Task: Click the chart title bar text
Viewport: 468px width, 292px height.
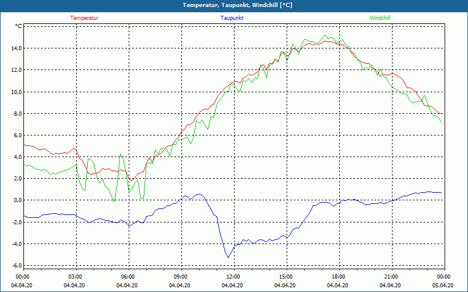Action: pos(238,5)
